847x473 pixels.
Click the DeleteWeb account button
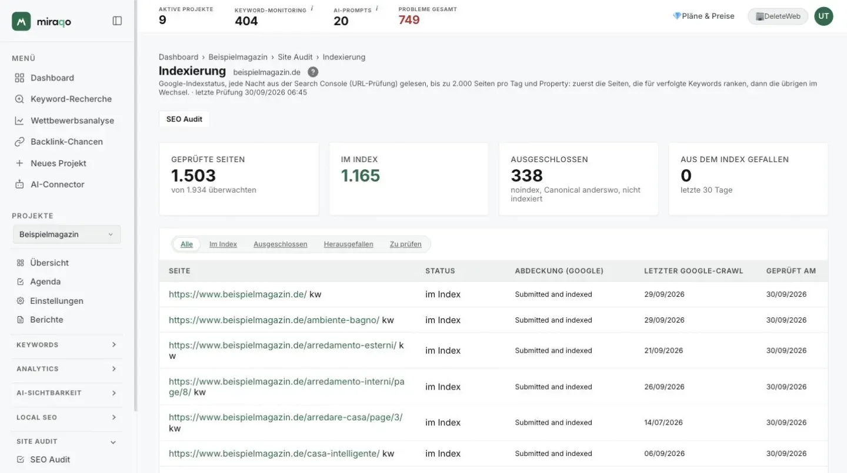[778, 16]
